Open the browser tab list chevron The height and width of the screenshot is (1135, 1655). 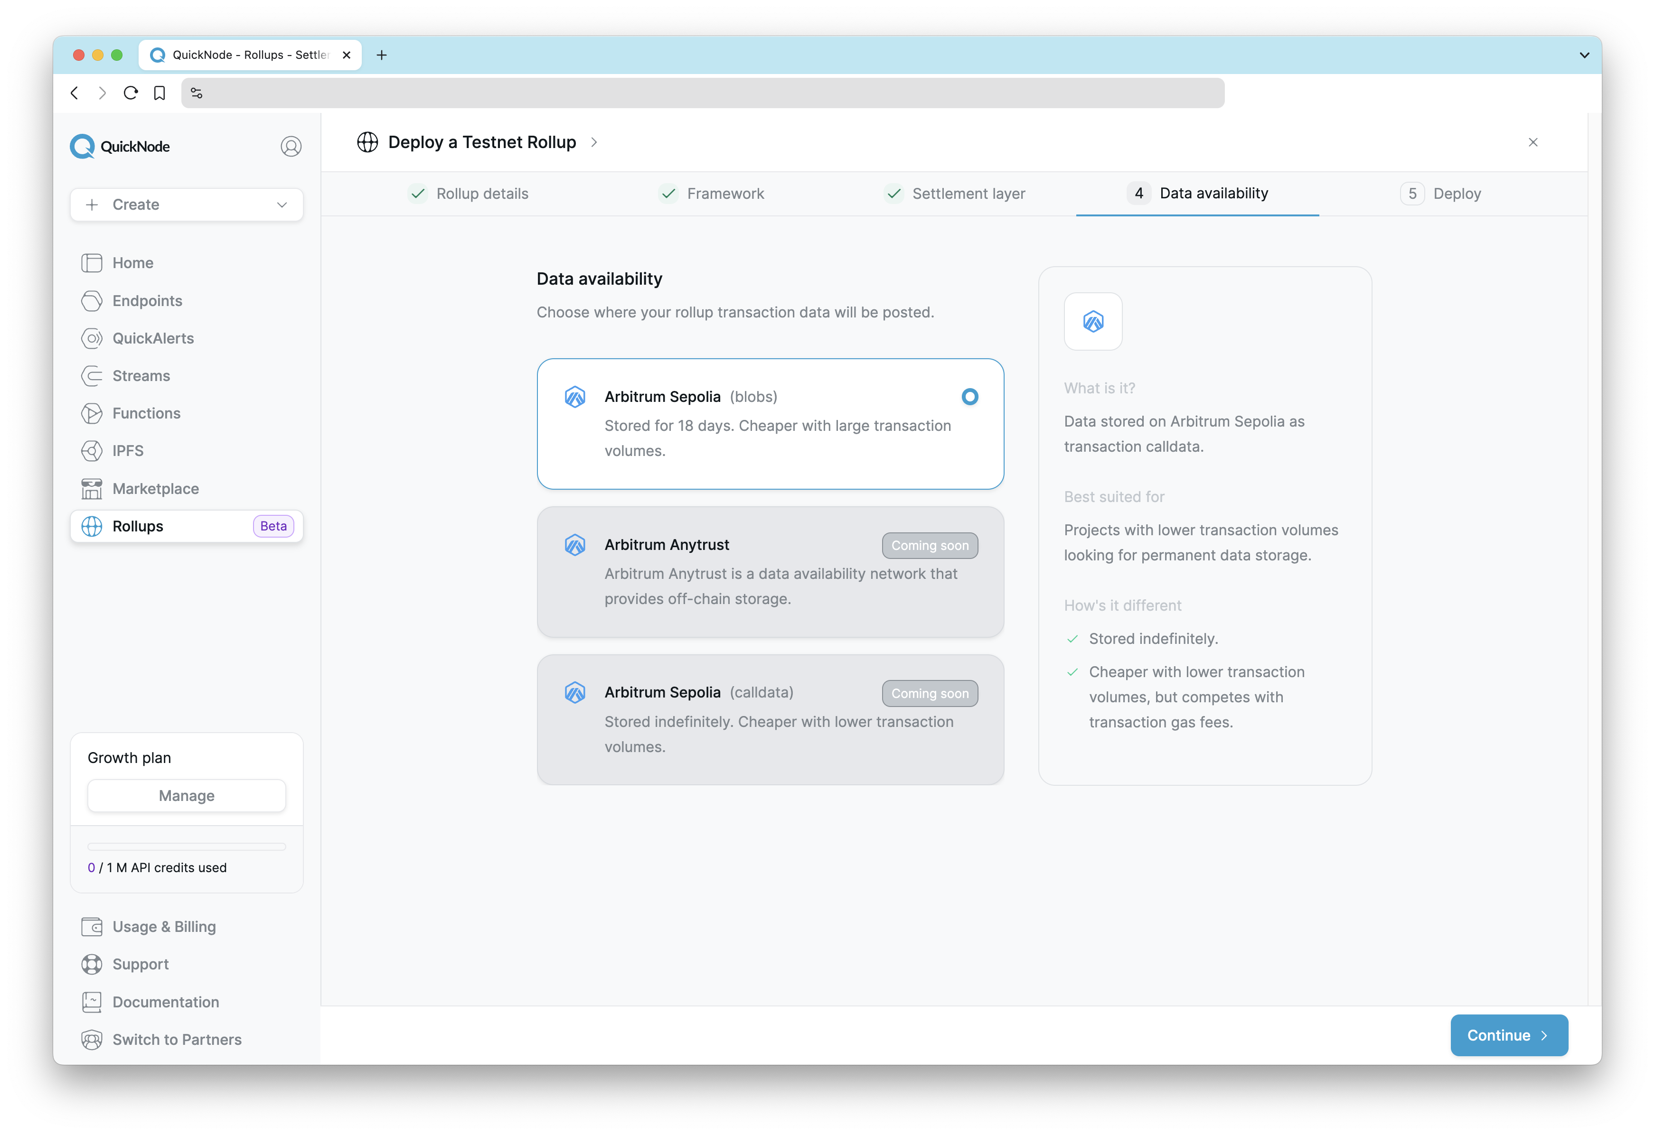pyautogui.click(x=1585, y=55)
